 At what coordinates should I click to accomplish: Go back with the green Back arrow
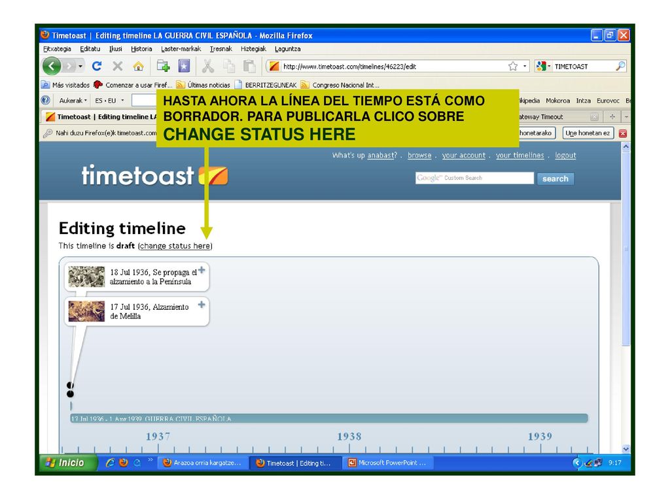[52, 66]
